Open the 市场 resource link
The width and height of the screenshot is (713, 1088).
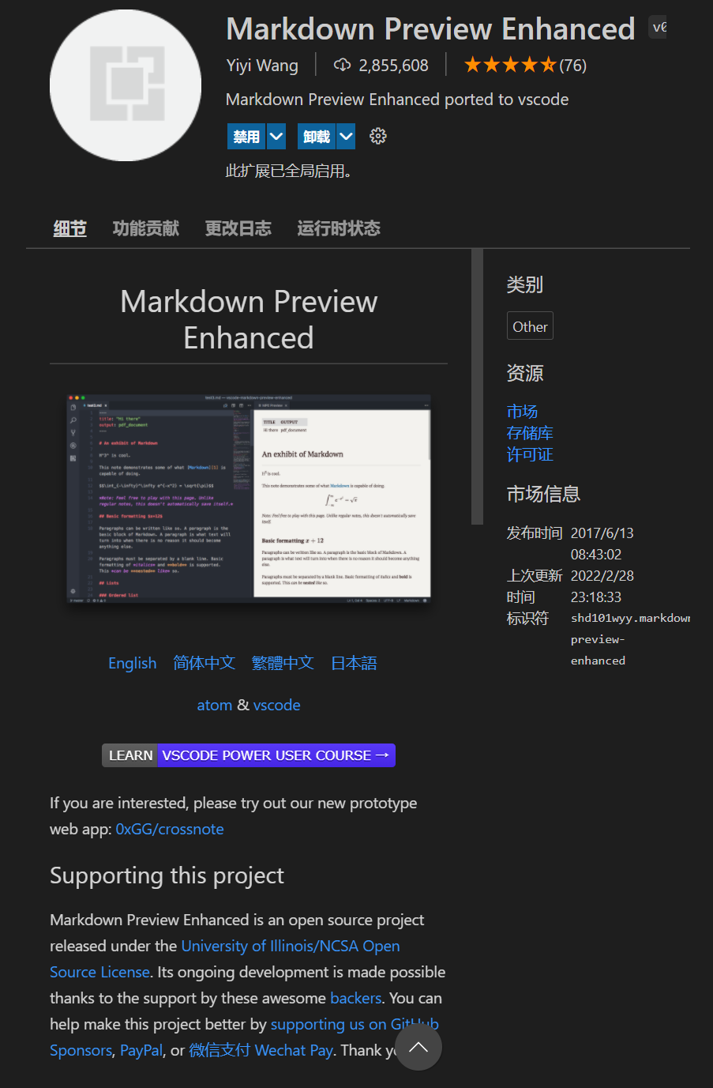click(x=522, y=411)
